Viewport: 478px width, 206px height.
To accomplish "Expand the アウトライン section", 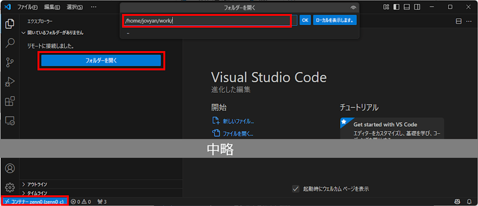I will 101,184.
